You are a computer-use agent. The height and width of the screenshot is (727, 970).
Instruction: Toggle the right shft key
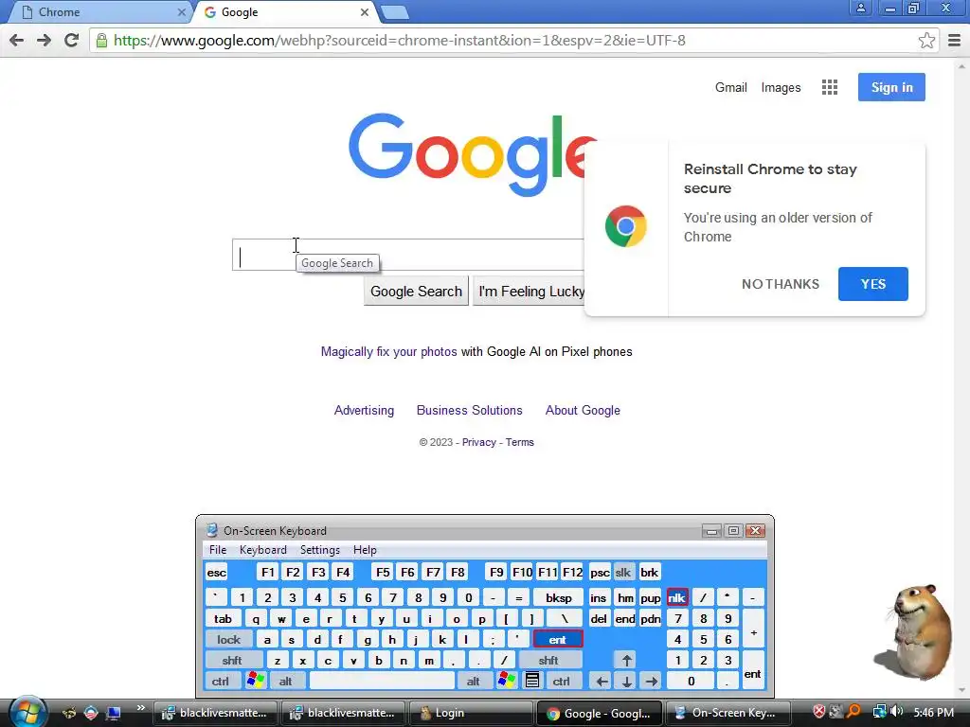tap(548, 661)
